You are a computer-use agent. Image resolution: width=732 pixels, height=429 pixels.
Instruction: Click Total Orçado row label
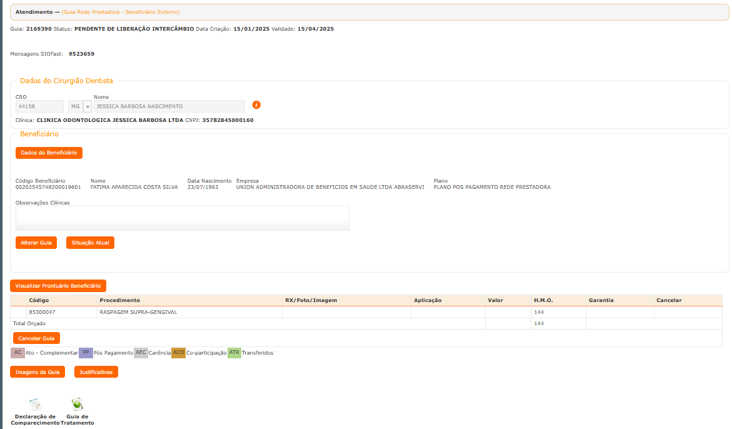tap(29, 323)
